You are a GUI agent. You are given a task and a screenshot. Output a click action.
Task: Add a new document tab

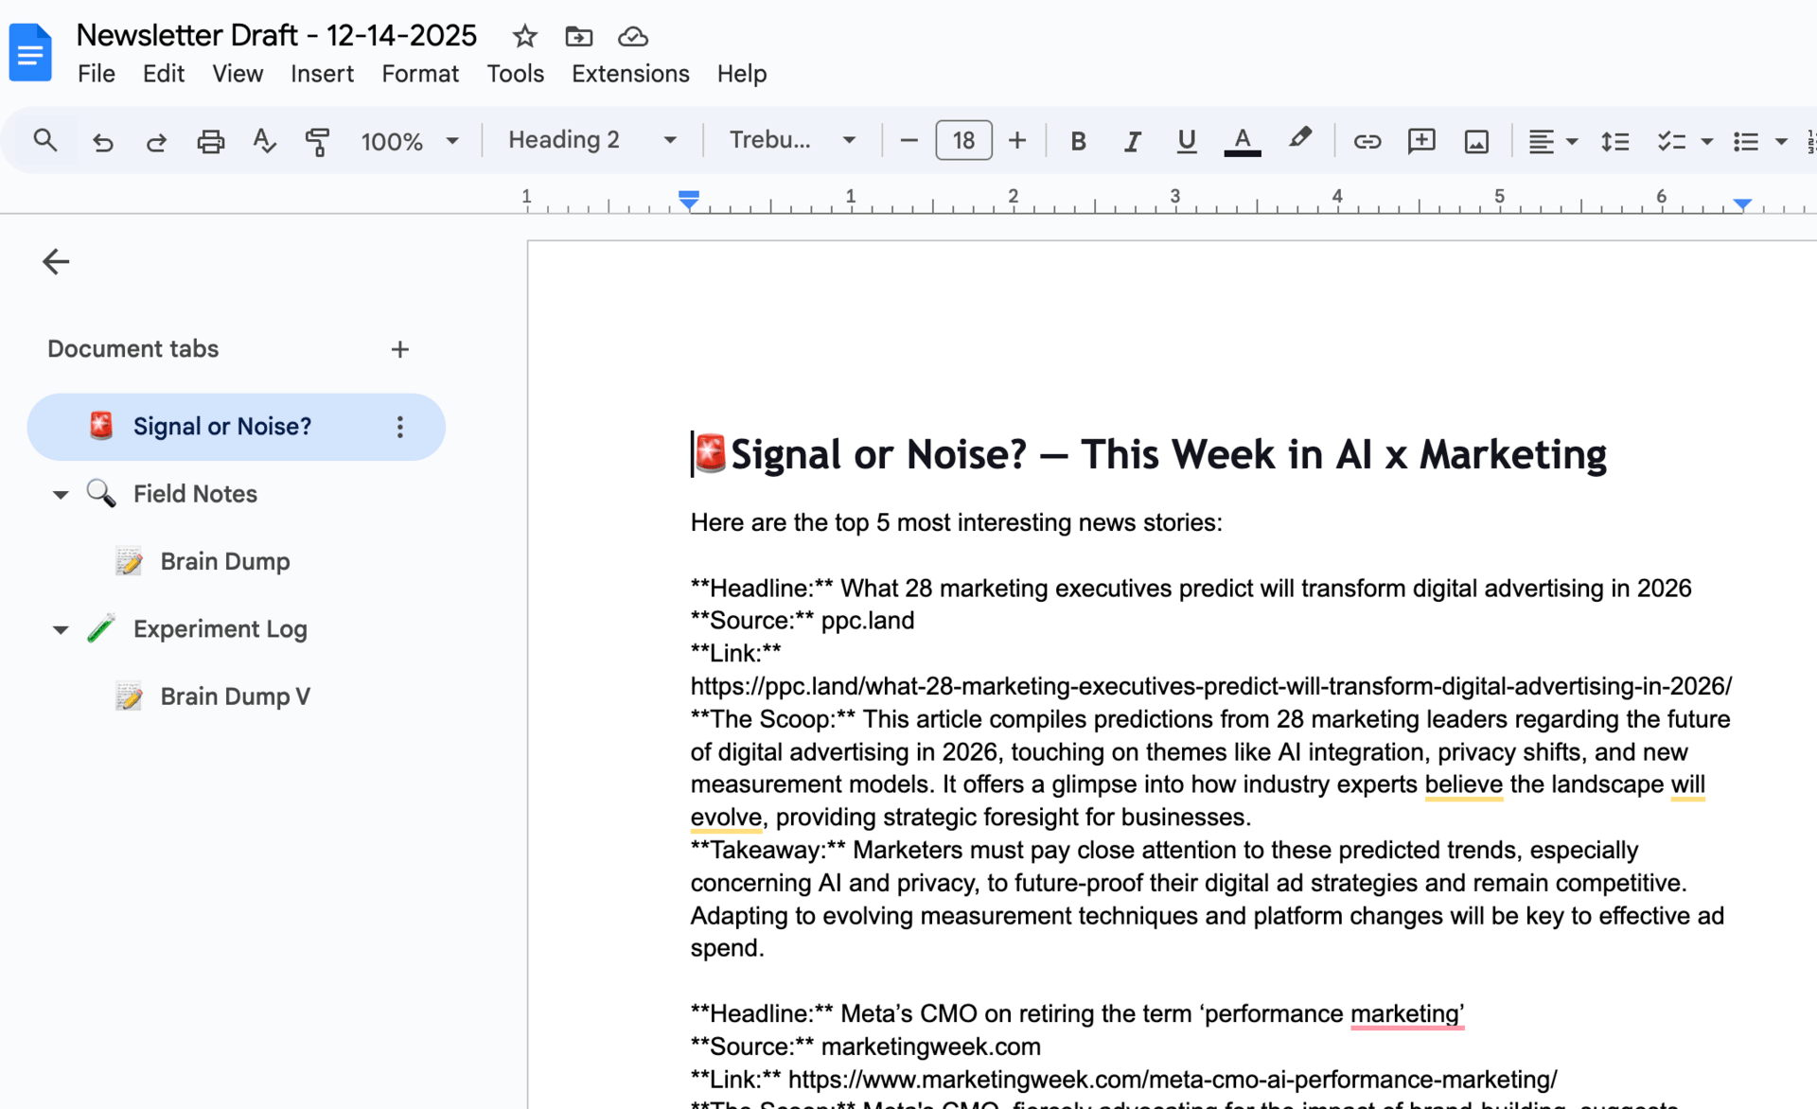pyautogui.click(x=400, y=349)
